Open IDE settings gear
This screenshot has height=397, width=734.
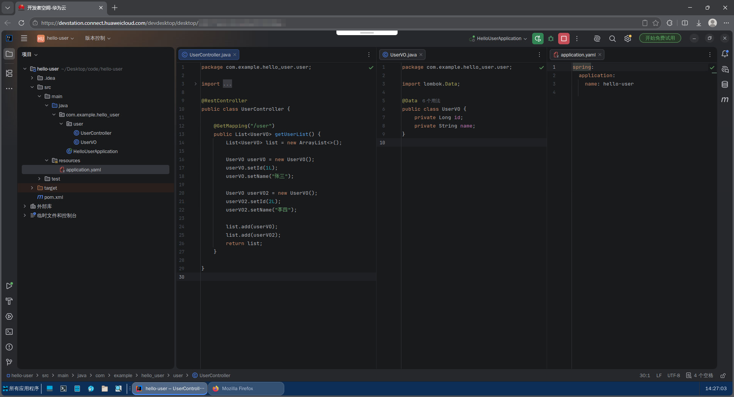(627, 39)
